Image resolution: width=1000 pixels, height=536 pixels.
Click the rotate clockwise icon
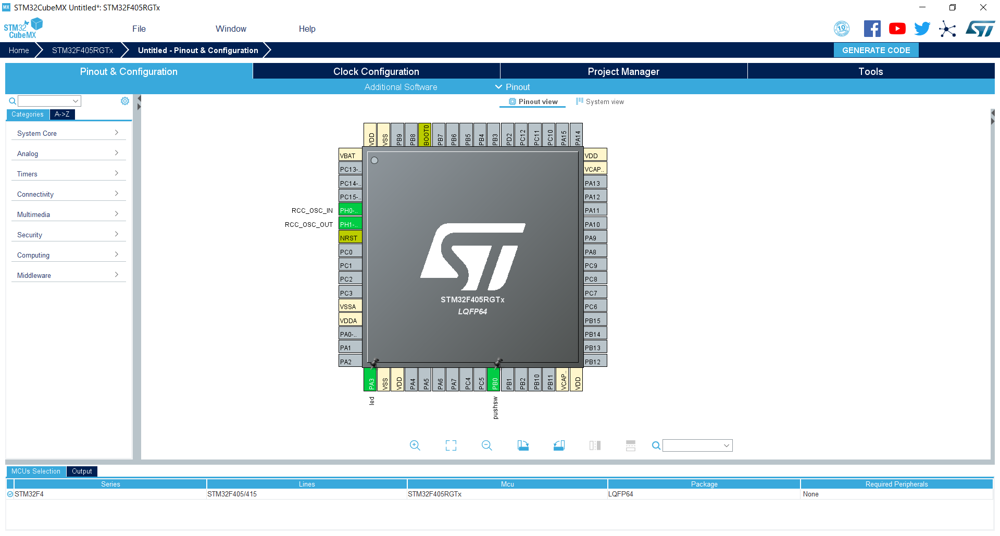pos(523,445)
